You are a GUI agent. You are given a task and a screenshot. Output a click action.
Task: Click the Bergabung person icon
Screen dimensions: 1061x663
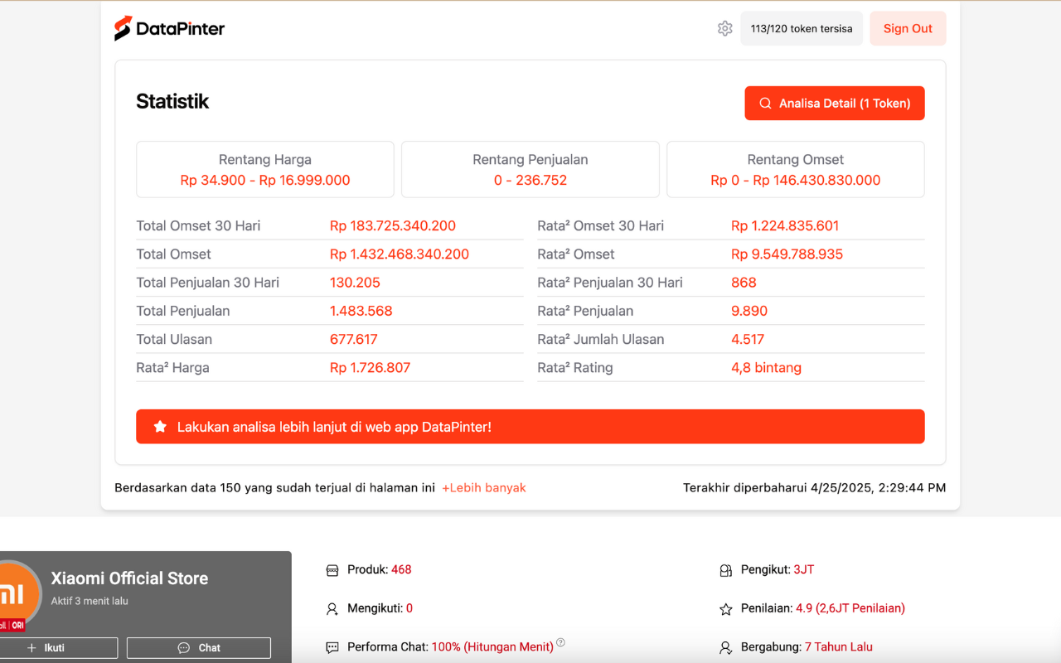pos(726,647)
